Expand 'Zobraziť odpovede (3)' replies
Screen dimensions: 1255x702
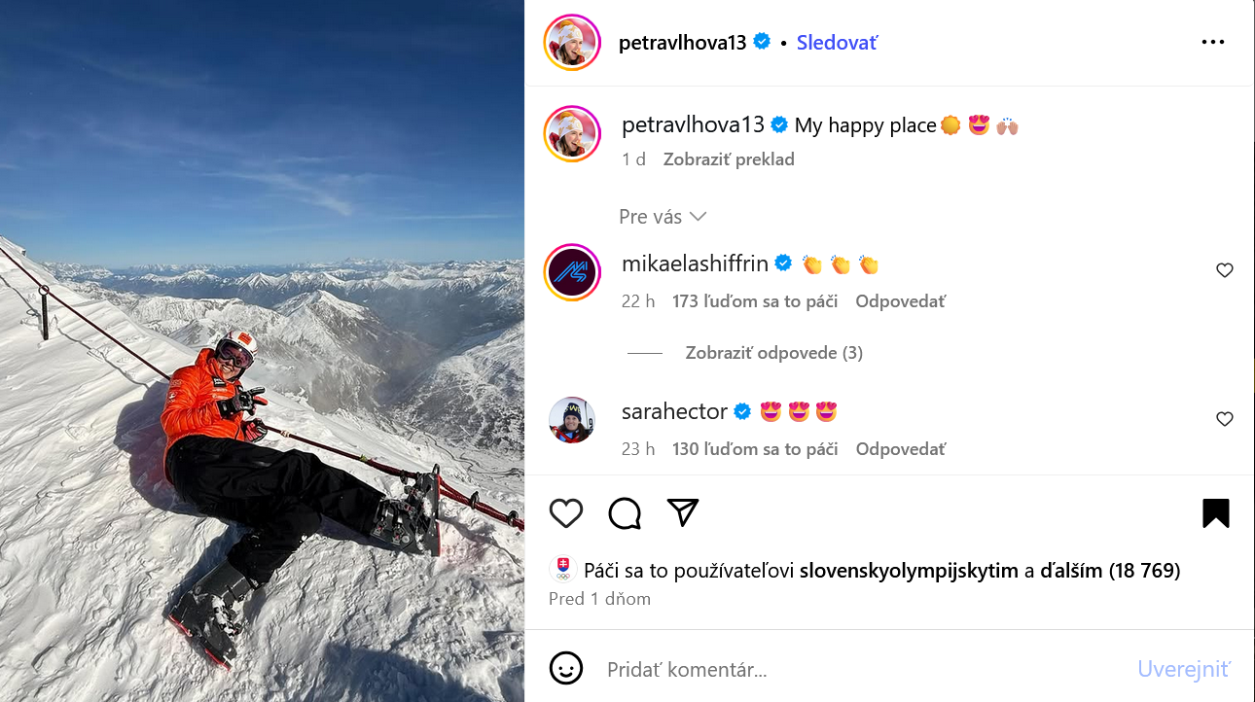click(x=774, y=353)
